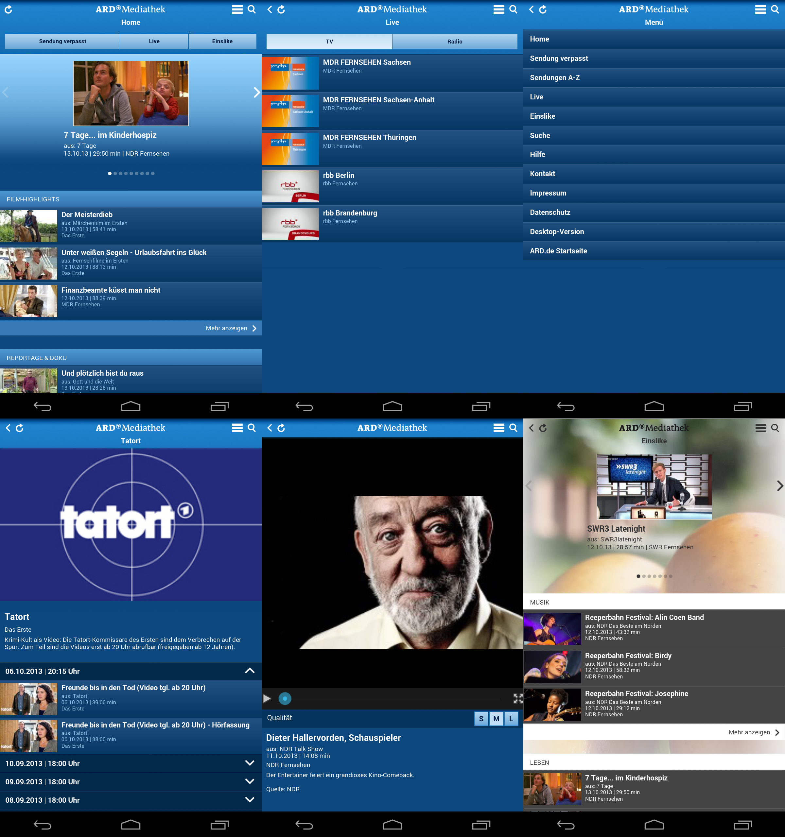Advance Home carousel with right arrow
785x837 pixels.
point(256,93)
